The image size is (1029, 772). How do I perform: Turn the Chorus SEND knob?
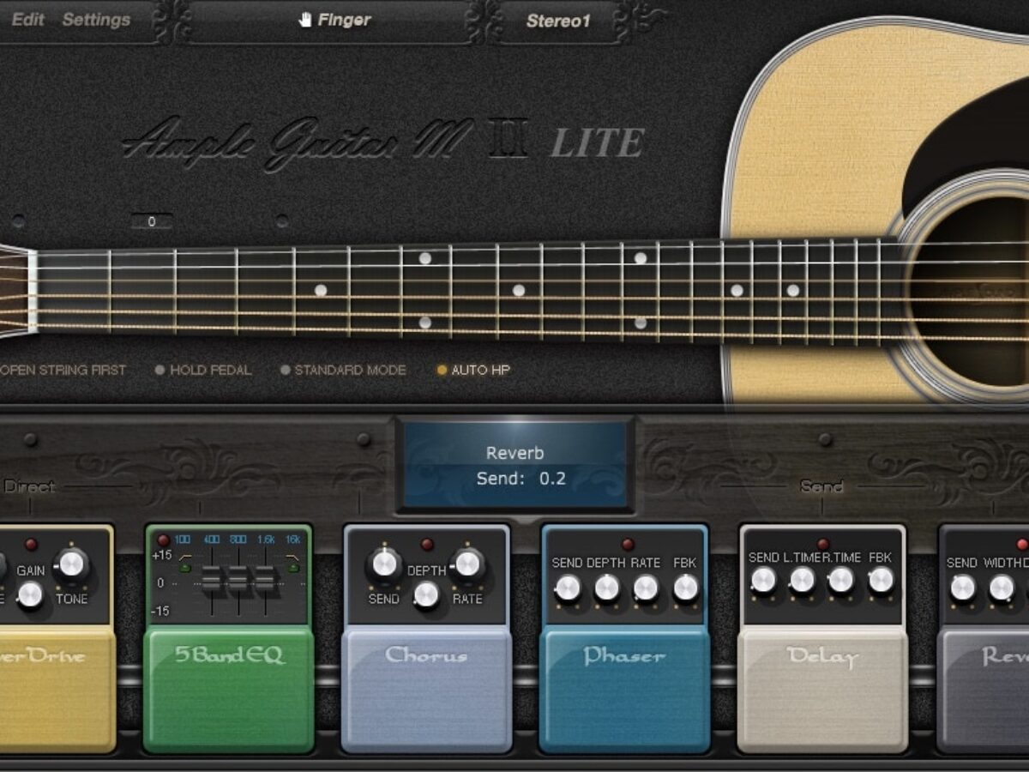click(385, 564)
